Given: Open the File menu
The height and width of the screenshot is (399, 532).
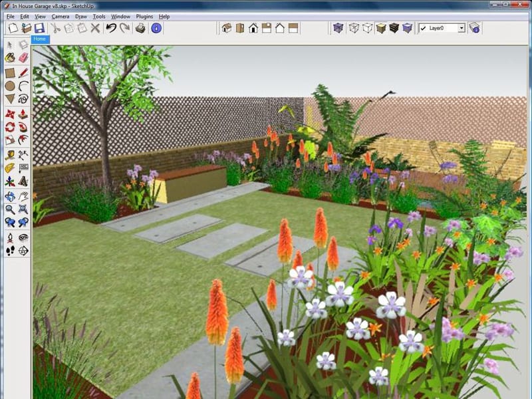Looking at the screenshot, I should tap(11, 16).
